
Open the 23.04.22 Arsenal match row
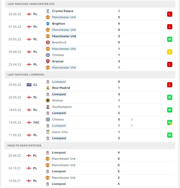90,64
